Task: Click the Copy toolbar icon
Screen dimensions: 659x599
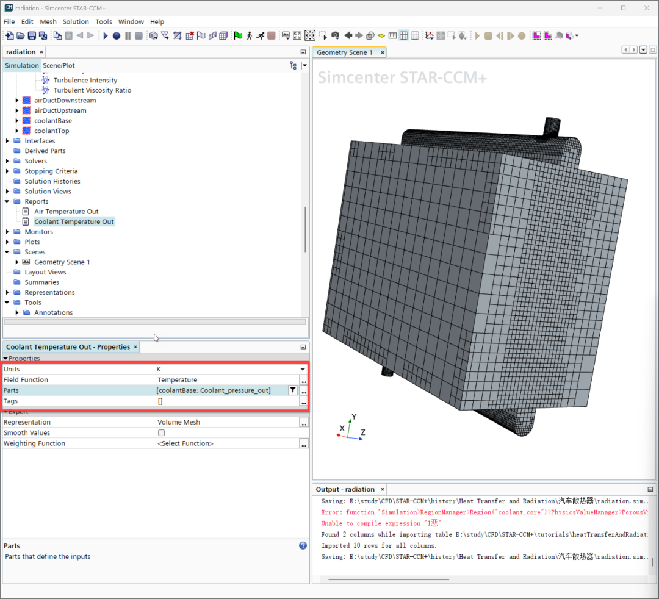Action: tap(57, 36)
